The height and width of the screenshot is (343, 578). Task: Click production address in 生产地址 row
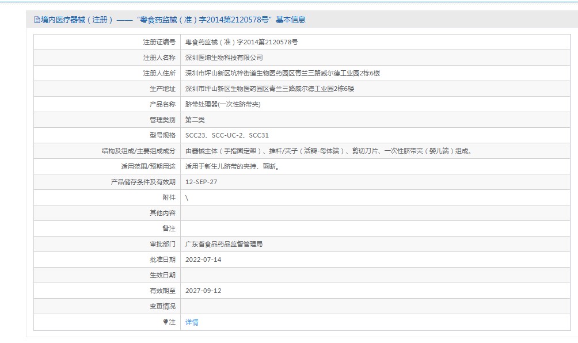269,89
